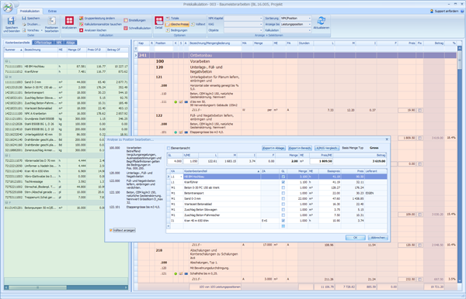Click the Analysen löschen icon
This screenshot has width=466, height=299.
tap(81, 30)
